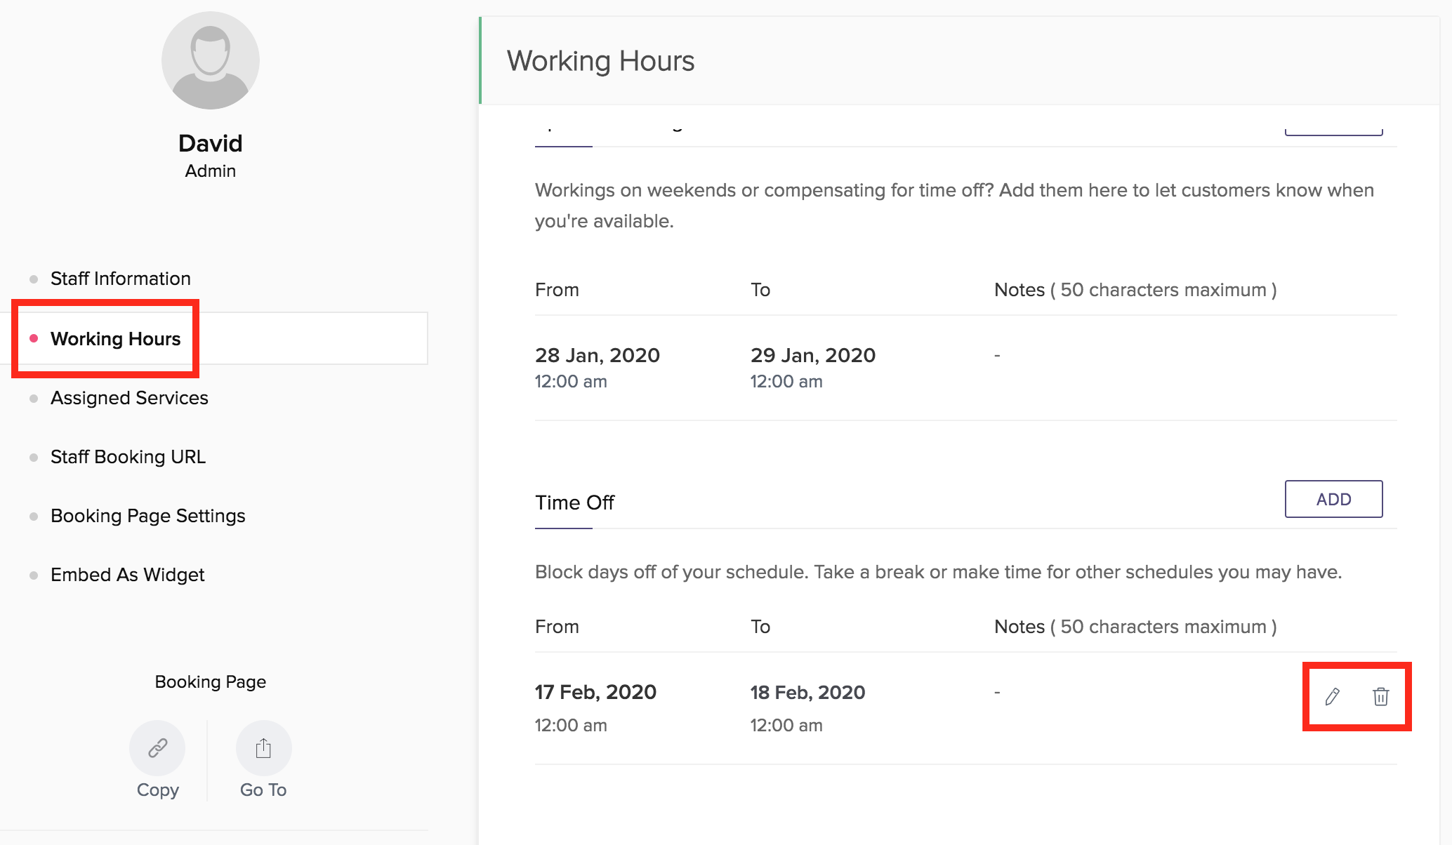
Task: Click the Go To label under Booking Page
Action: click(263, 790)
